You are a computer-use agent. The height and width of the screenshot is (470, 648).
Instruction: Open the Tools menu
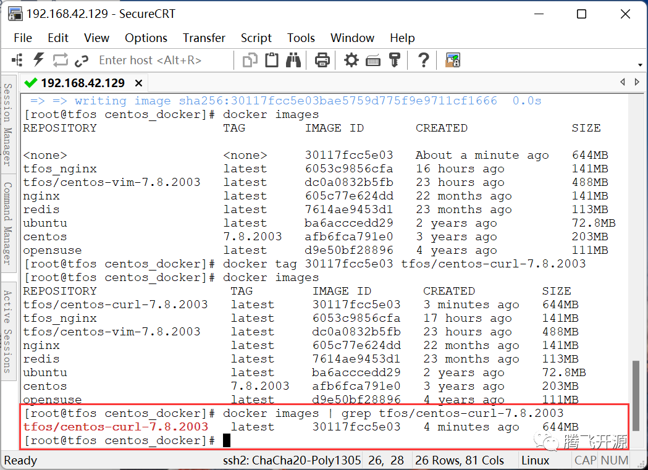point(301,38)
